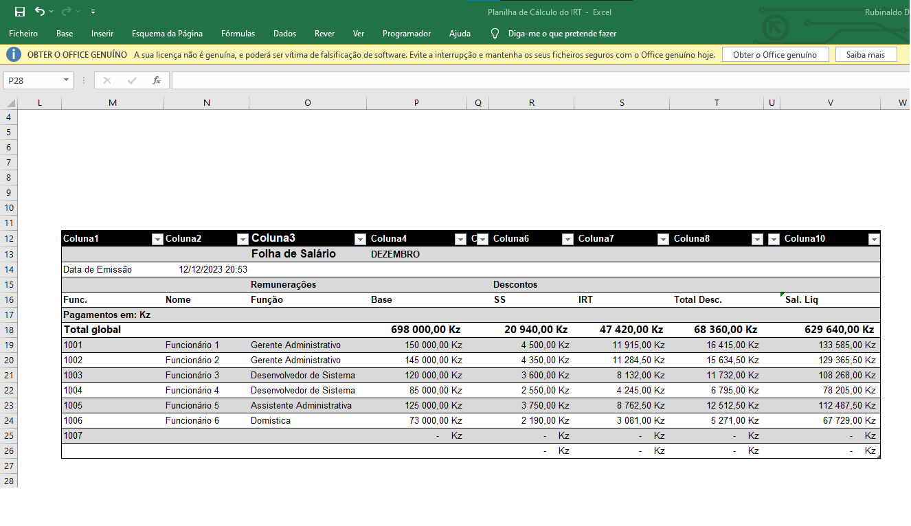This screenshot has width=911, height=526.
Task: Select column V header
Action: click(x=831, y=103)
